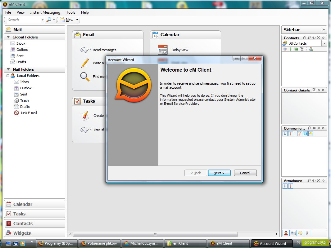Collapse the Sidebar with double chevron
The height and width of the screenshot is (248, 331).
(x=324, y=29)
